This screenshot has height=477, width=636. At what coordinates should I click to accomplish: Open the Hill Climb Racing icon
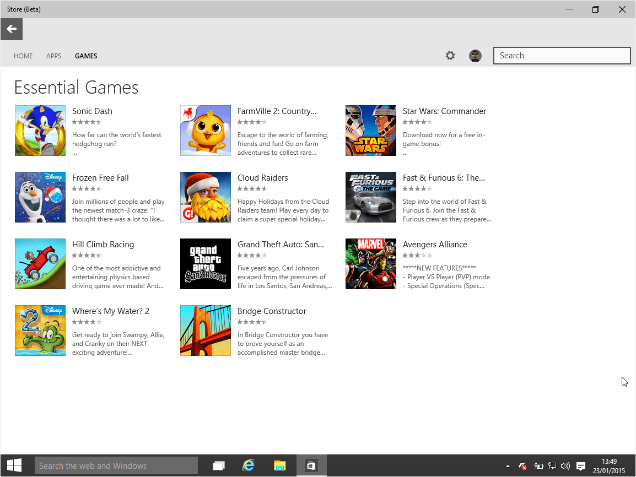pos(40,264)
